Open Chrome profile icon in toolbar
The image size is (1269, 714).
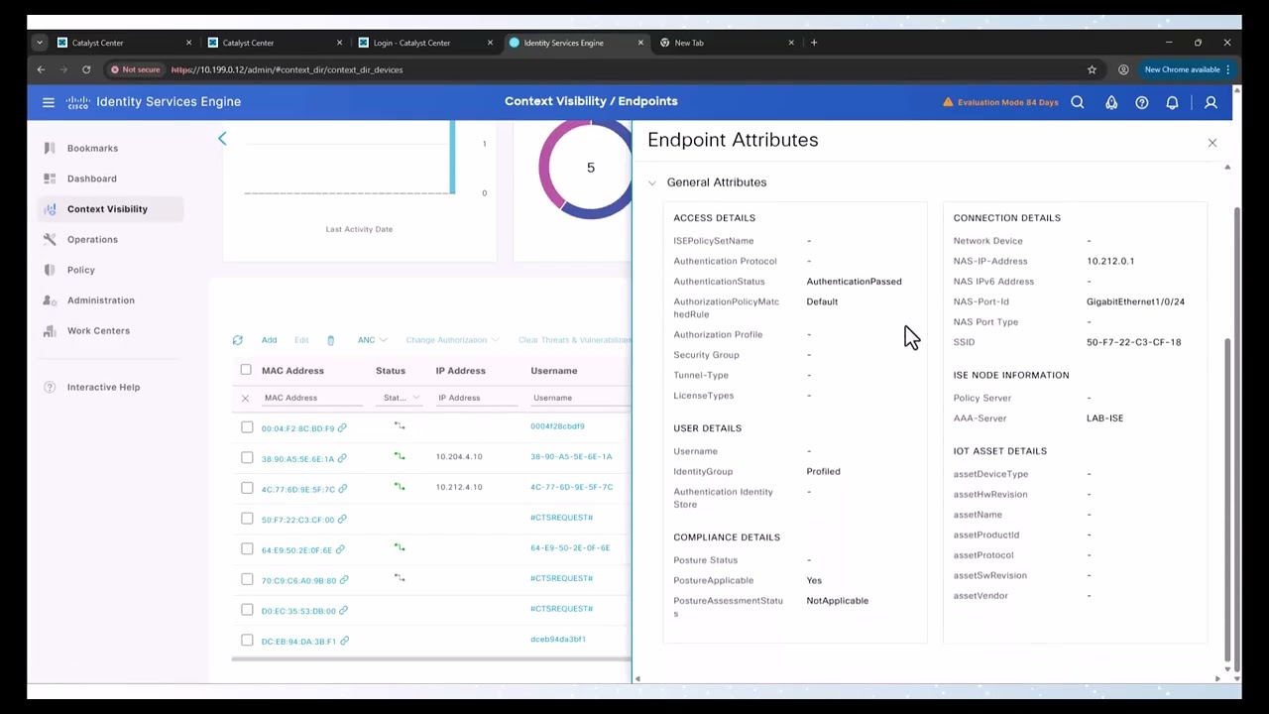tap(1123, 69)
